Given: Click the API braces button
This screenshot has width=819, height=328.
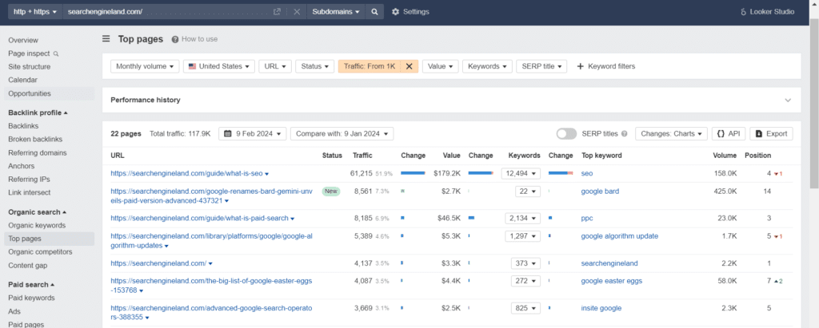Looking at the screenshot, I should tap(728, 133).
